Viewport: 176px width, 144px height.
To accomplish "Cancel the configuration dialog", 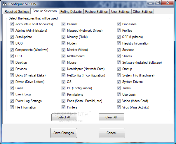I will tap(112, 133).
